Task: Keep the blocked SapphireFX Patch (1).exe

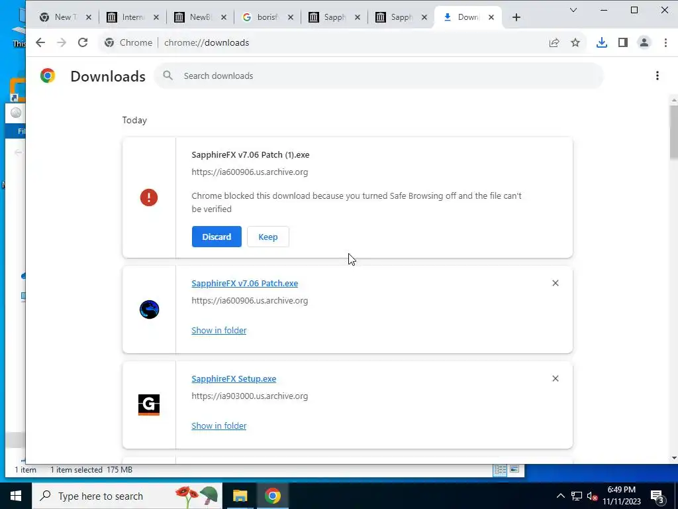Action: click(267, 237)
